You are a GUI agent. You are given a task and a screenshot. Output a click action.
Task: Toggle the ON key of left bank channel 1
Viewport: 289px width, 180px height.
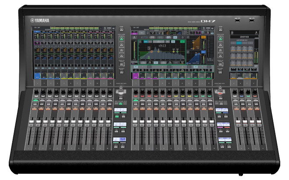coord(35,108)
